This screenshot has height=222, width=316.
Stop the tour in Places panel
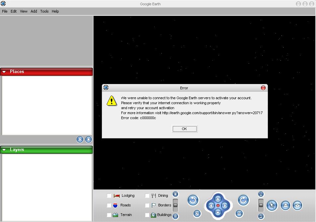pyautogui.click(x=89, y=139)
